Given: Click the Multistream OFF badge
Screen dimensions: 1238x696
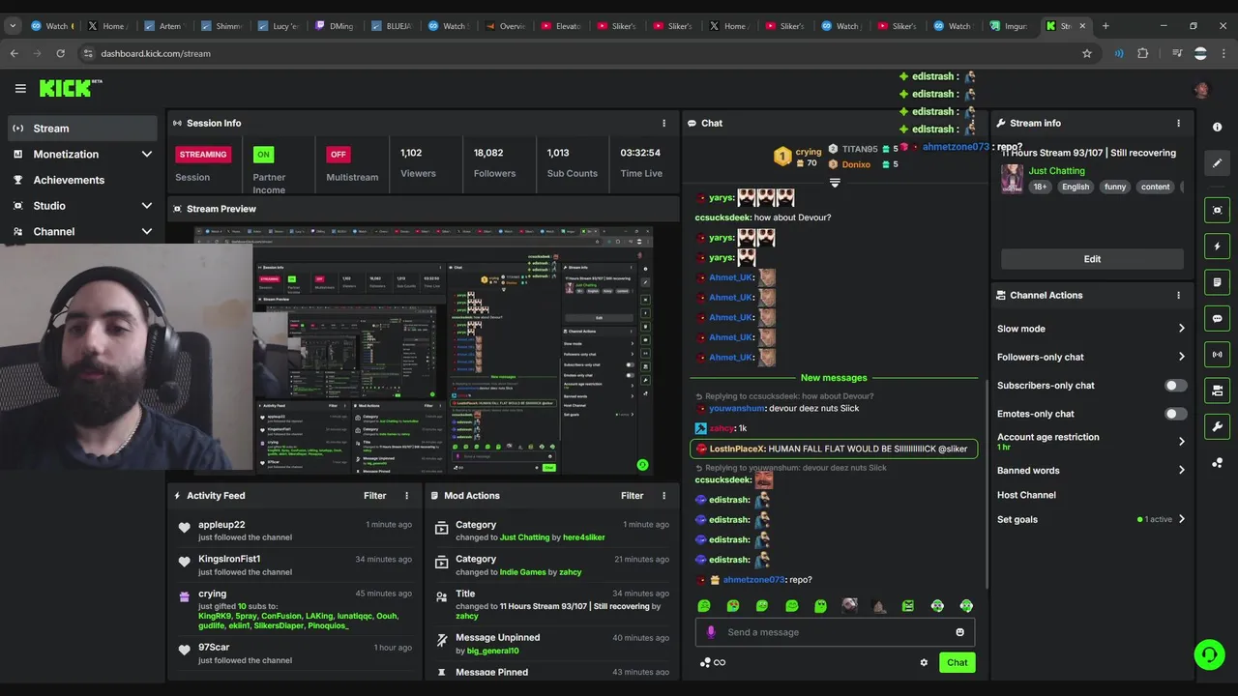Looking at the screenshot, I should [338, 154].
